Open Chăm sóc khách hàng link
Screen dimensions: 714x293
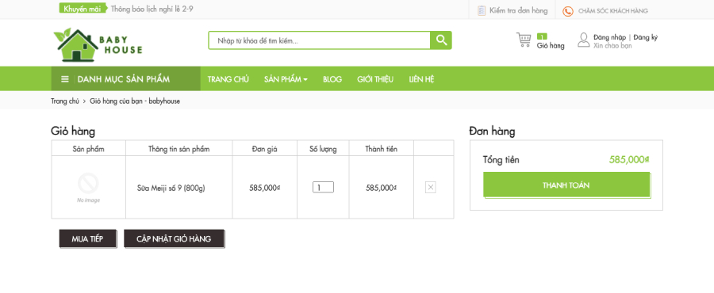[613, 11]
